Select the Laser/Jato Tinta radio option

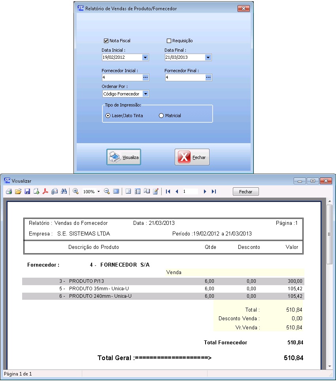click(x=108, y=116)
